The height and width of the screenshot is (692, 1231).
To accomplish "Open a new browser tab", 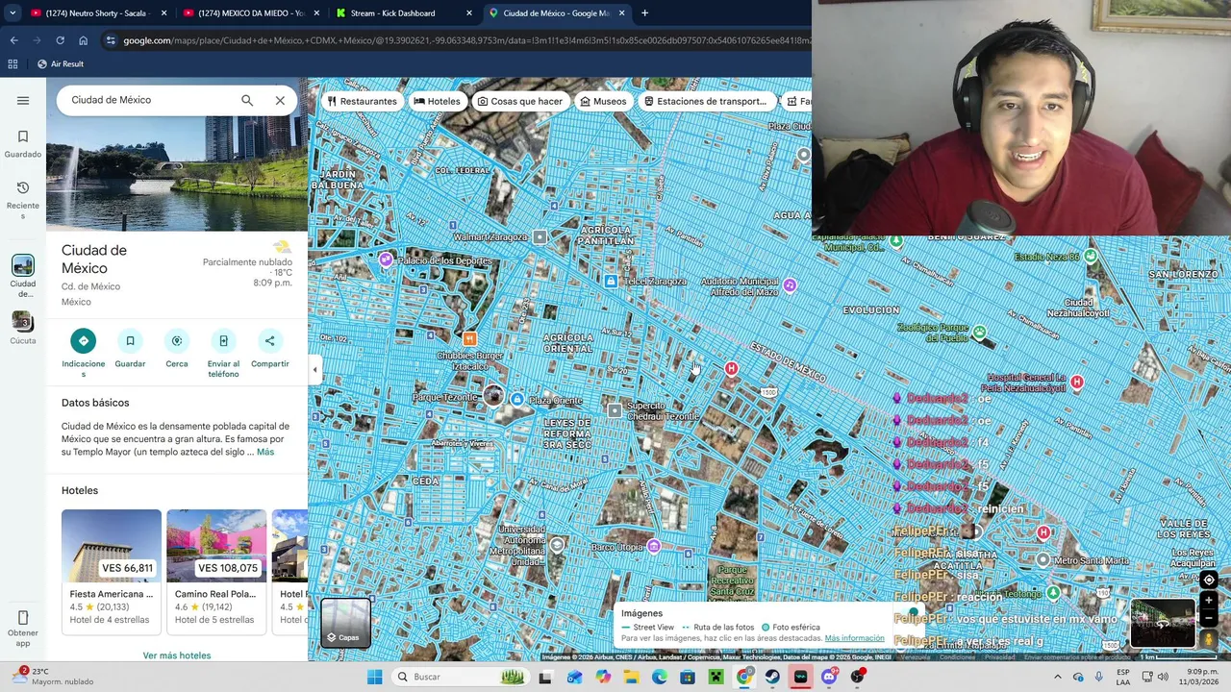I will pyautogui.click(x=644, y=13).
